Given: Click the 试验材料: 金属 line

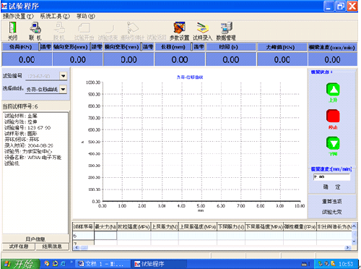Looking at the screenshot, I should (21, 116).
